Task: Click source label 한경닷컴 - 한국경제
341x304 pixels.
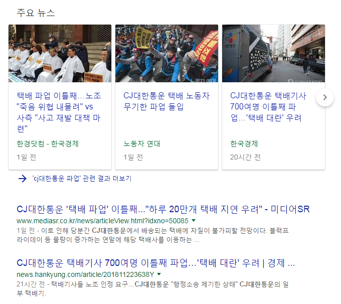Action: pos(48,143)
